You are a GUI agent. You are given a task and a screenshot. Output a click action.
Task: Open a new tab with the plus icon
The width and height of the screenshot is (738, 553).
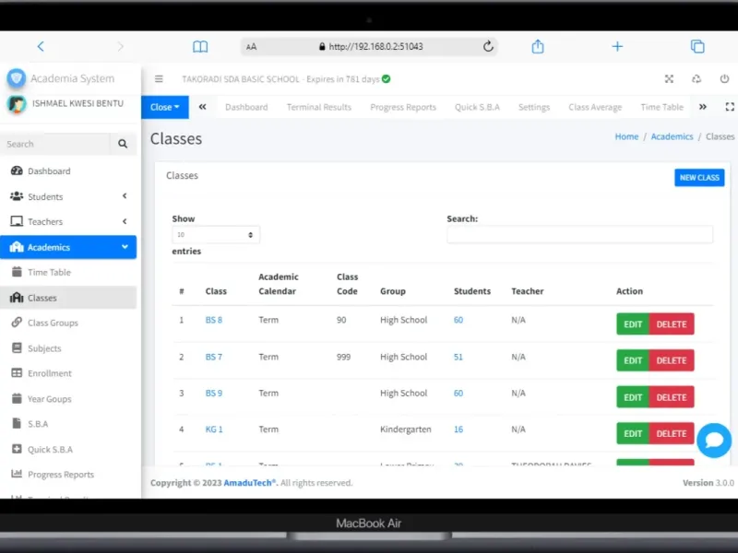(617, 46)
